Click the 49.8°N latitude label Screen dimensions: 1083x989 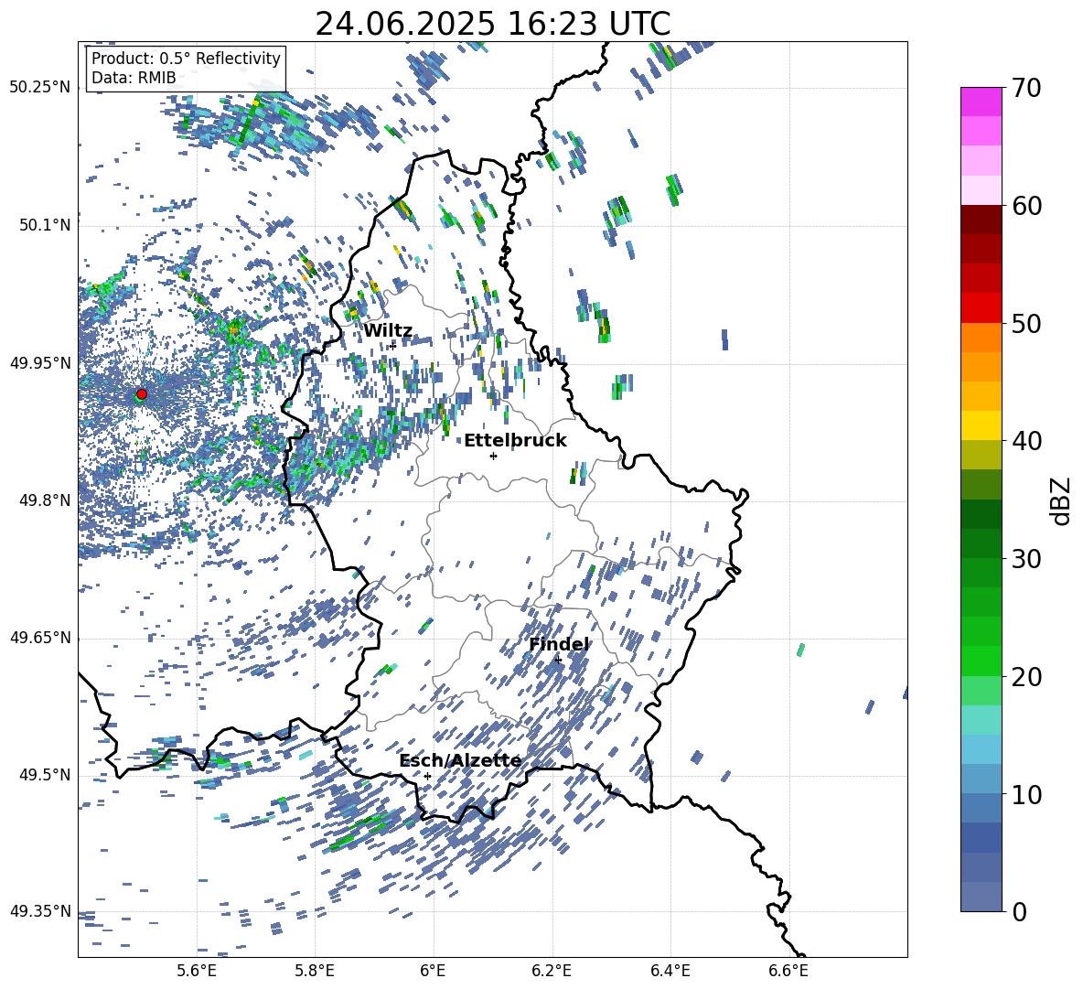[x=45, y=500]
